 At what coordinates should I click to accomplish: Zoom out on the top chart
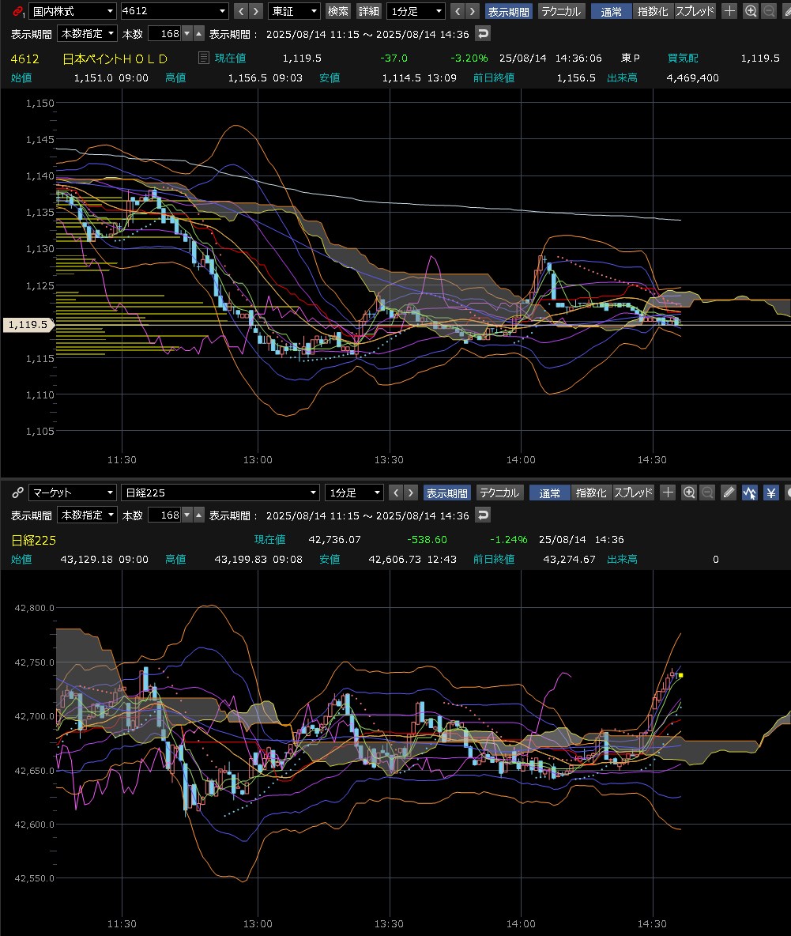(x=770, y=11)
